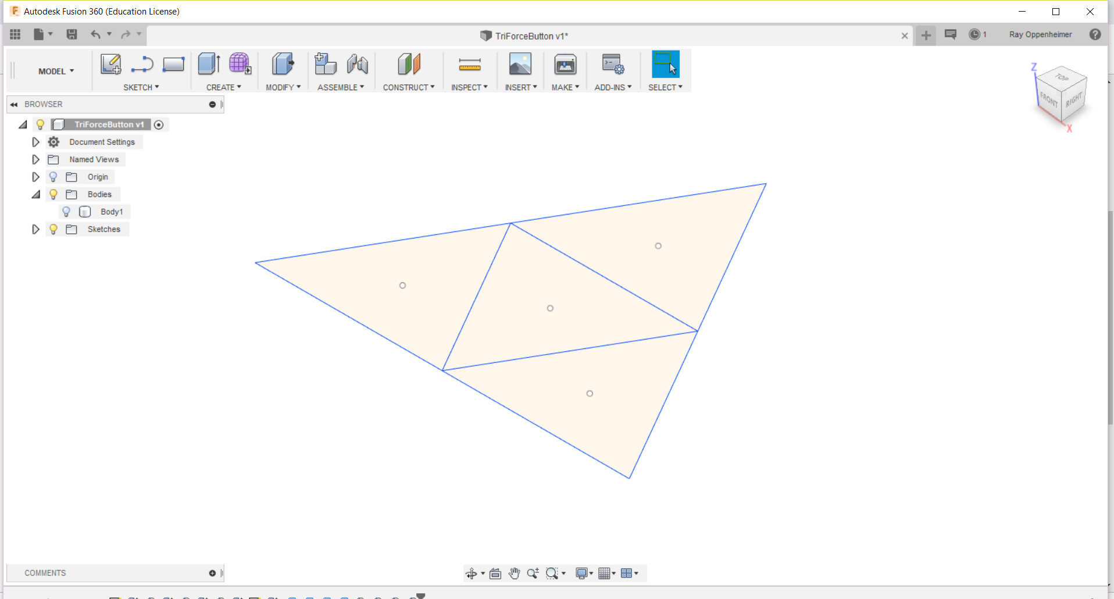Open the ASSEMBLE menu
The width and height of the screenshot is (1114, 599).
point(341,87)
